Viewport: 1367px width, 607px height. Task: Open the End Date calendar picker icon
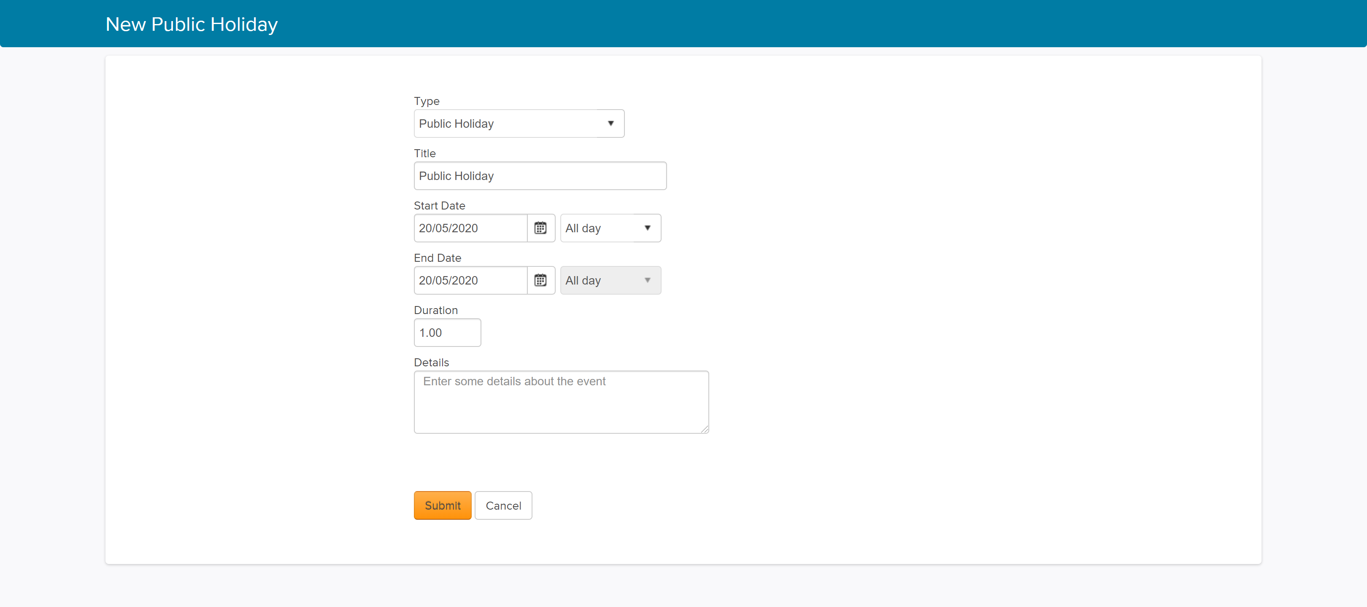[541, 280]
